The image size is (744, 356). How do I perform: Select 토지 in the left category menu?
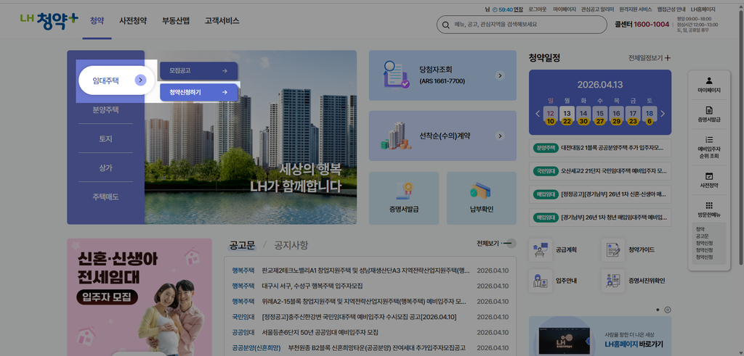click(106, 139)
